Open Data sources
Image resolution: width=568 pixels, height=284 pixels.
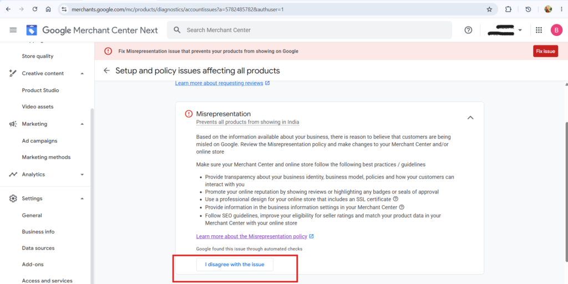38,248
